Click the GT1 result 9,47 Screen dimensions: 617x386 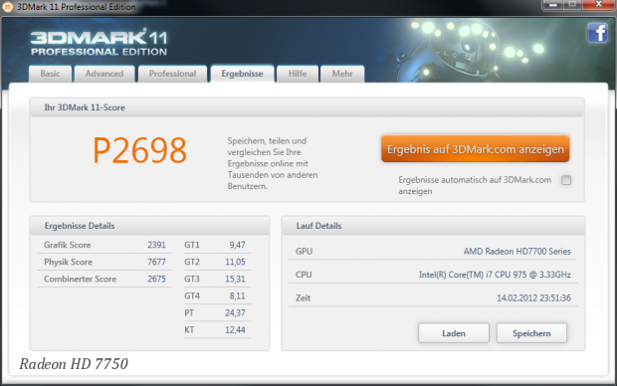coord(237,245)
